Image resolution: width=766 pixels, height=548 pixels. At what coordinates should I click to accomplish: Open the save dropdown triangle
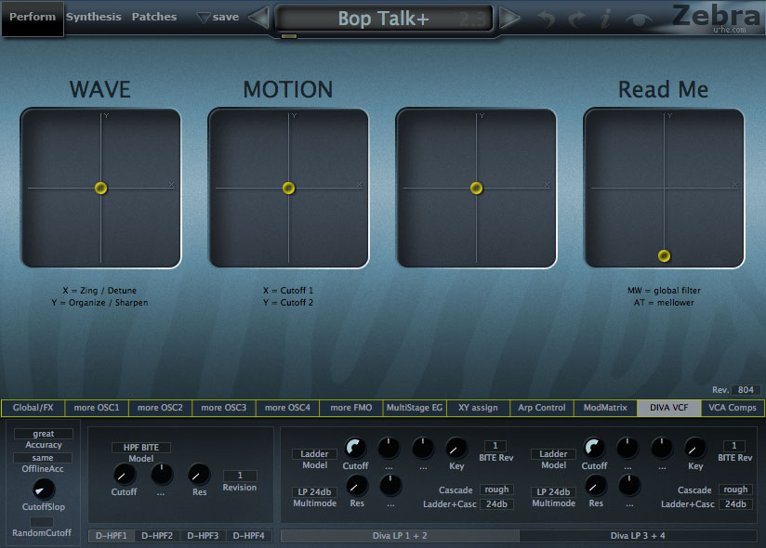point(204,18)
